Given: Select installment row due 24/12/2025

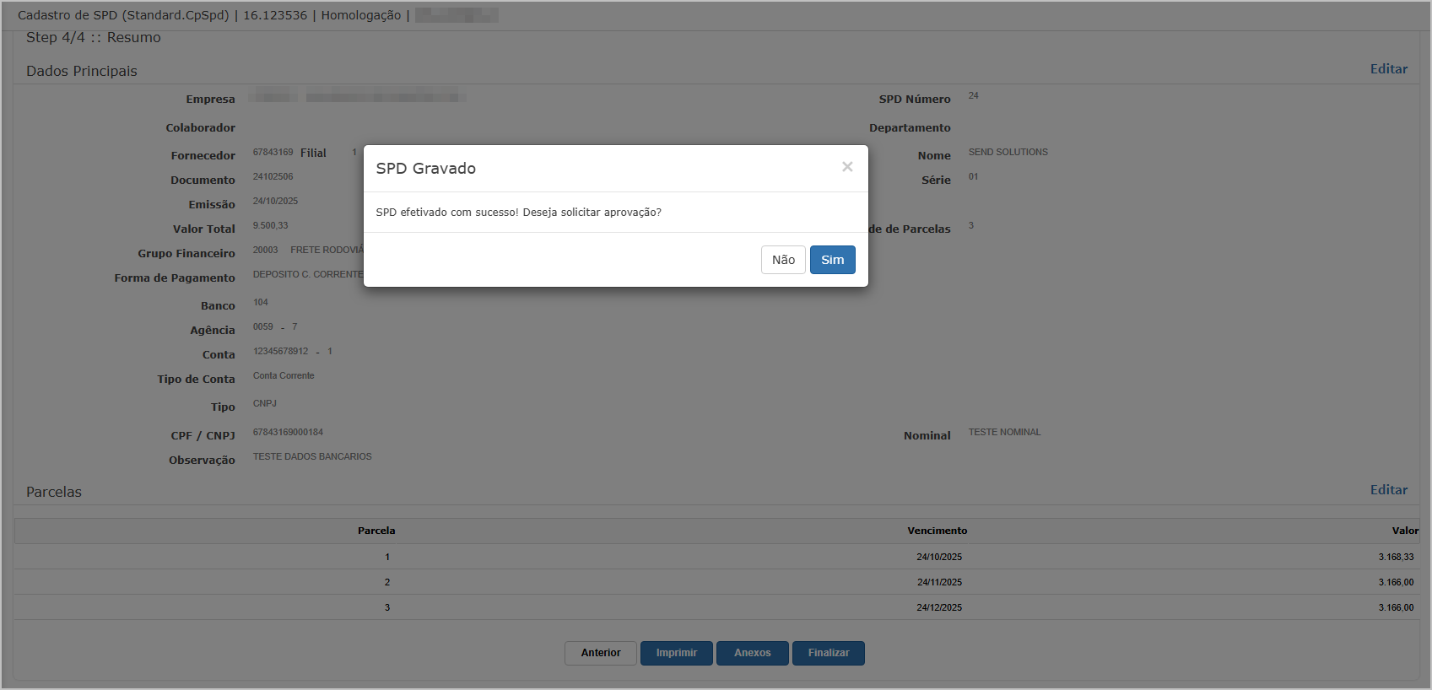Looking at the screenshot, I should pos(939,607).
